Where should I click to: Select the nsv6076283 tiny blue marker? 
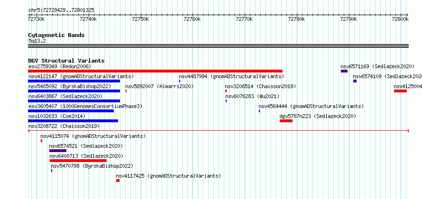coord(226,101)
